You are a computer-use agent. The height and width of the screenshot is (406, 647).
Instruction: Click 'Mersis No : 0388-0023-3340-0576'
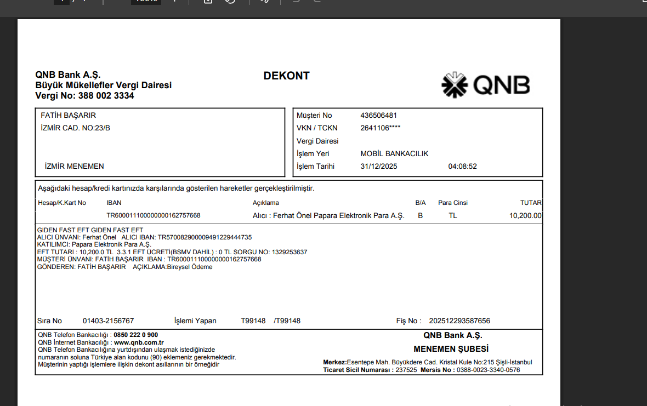pos(470,370)
